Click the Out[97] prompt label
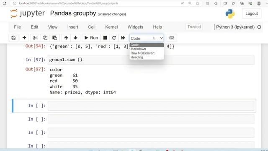 click(36, 69)
